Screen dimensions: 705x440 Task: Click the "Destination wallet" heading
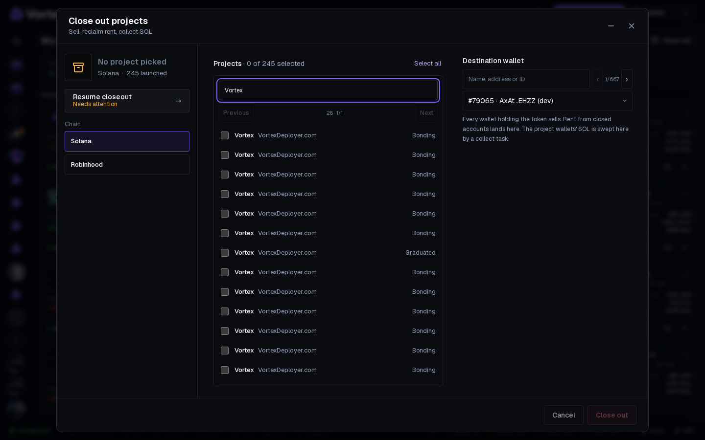(x=493, y=61)
